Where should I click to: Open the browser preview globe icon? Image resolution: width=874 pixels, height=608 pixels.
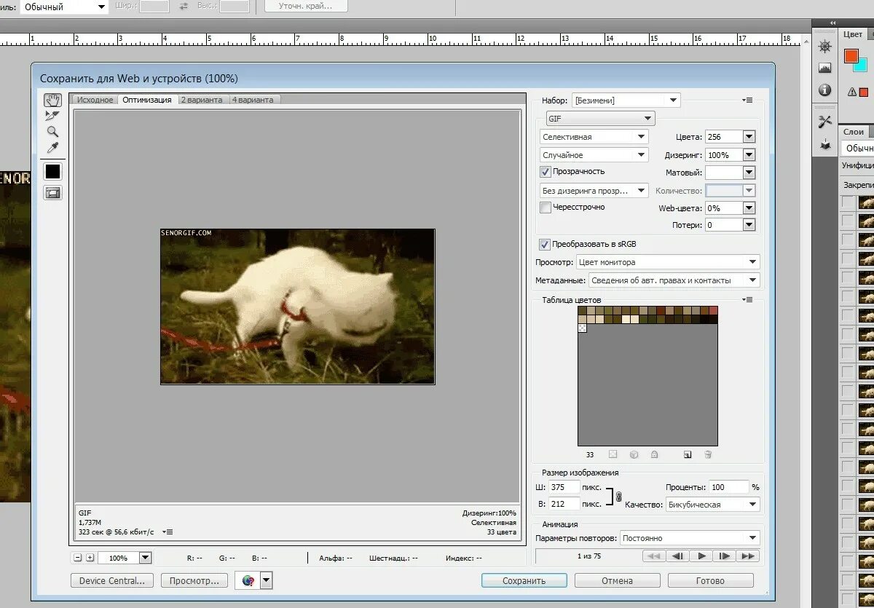[248, 580]
